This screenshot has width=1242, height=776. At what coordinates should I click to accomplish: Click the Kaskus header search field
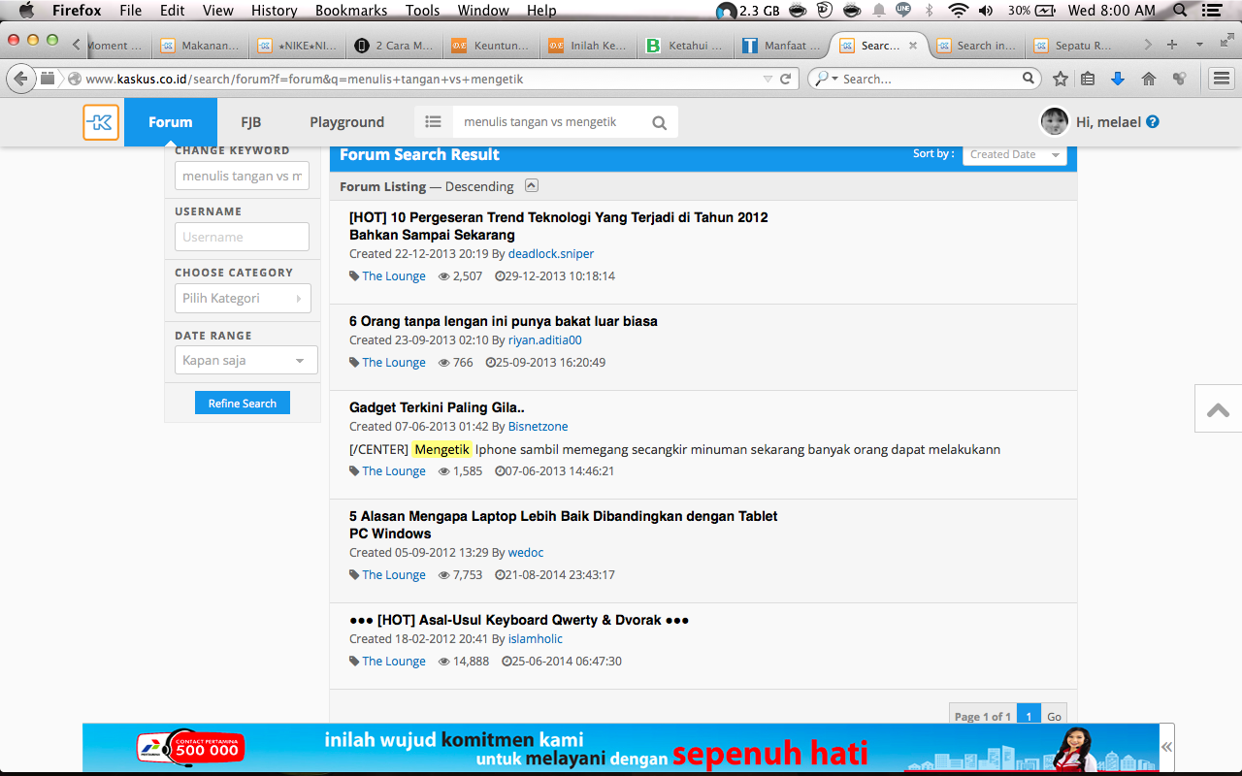(x=549, y=122)
